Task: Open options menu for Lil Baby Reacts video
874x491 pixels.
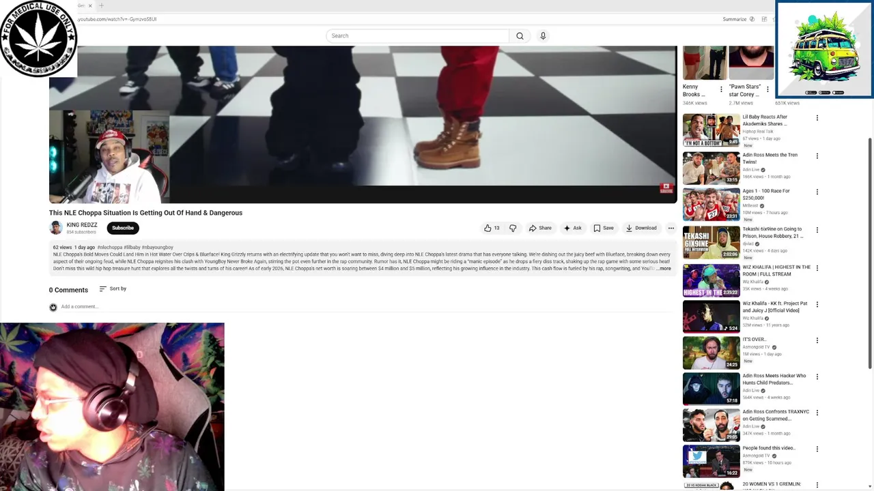Action: point(817,118)
